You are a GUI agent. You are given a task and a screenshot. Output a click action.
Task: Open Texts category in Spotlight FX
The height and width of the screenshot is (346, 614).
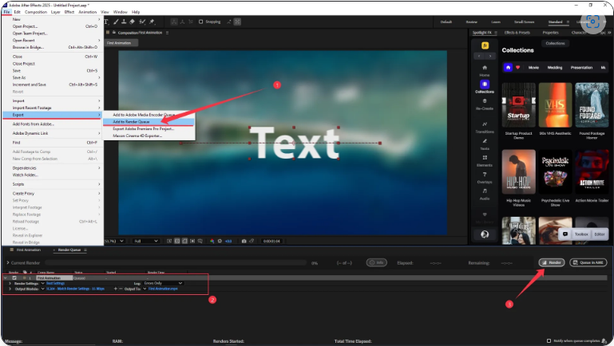(x=485, y=144)
